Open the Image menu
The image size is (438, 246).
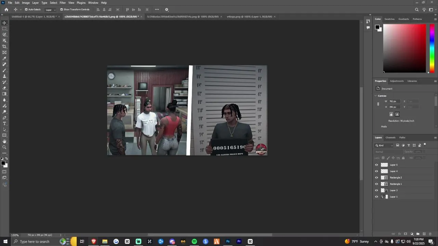click(26, 3)
